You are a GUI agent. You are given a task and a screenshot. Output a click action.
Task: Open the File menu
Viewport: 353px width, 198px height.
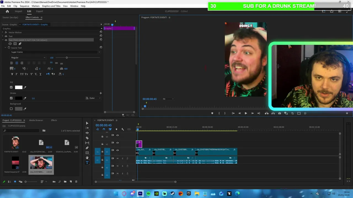[3, 6]
